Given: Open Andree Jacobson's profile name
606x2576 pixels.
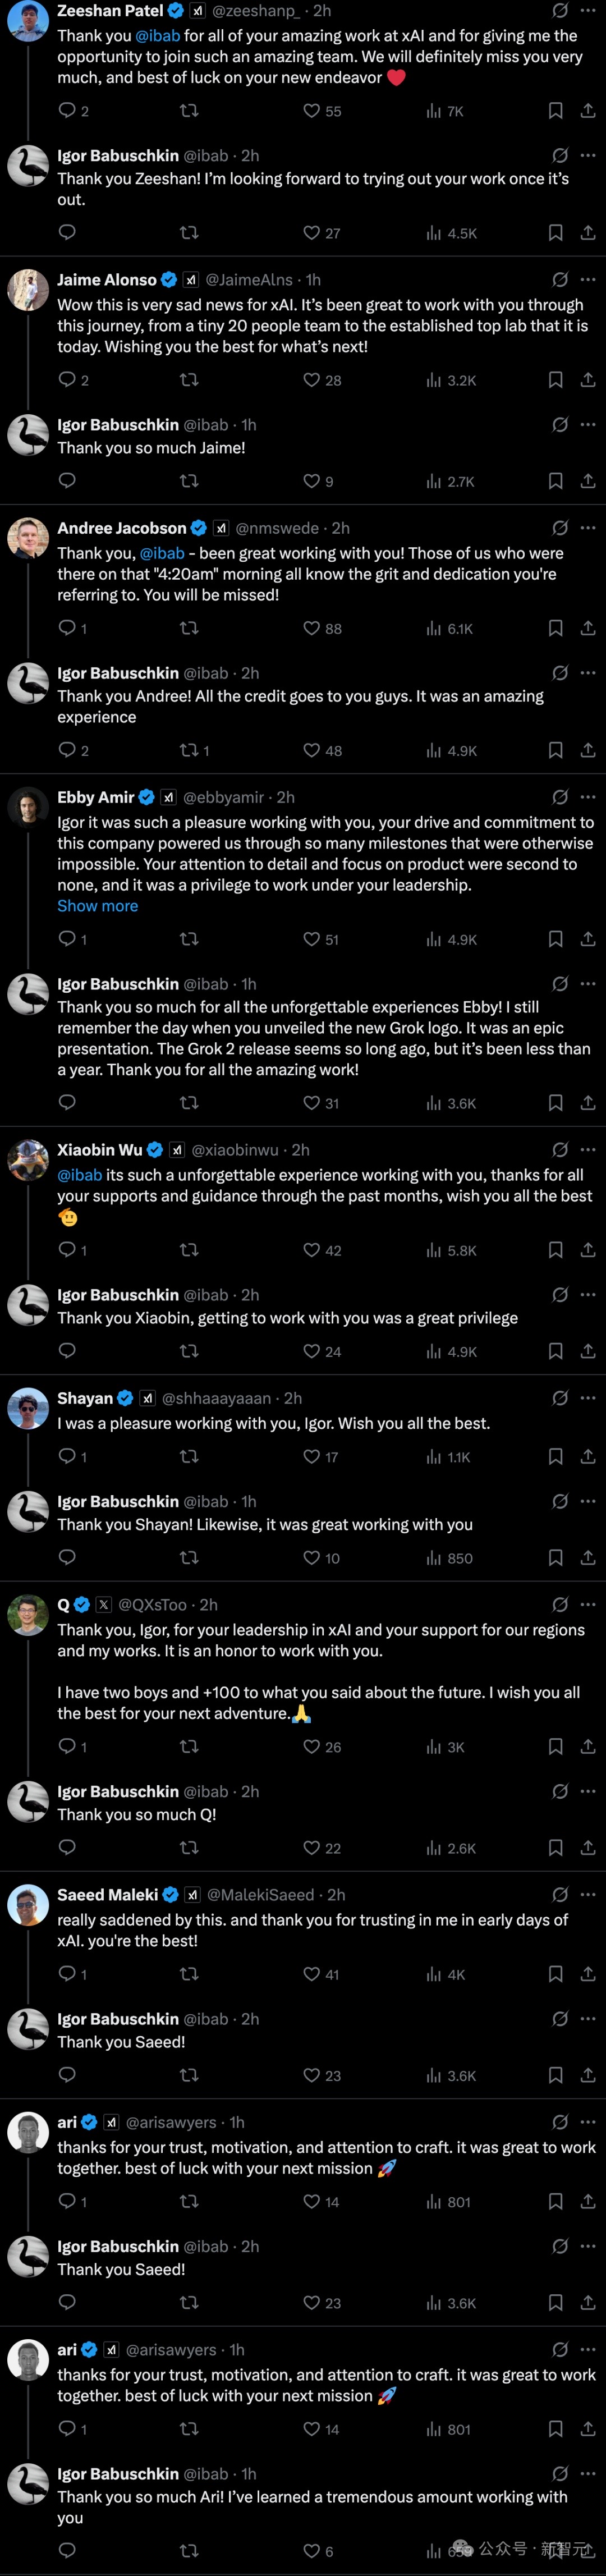Looking at the screenshot, I should (x=121, y=528).
